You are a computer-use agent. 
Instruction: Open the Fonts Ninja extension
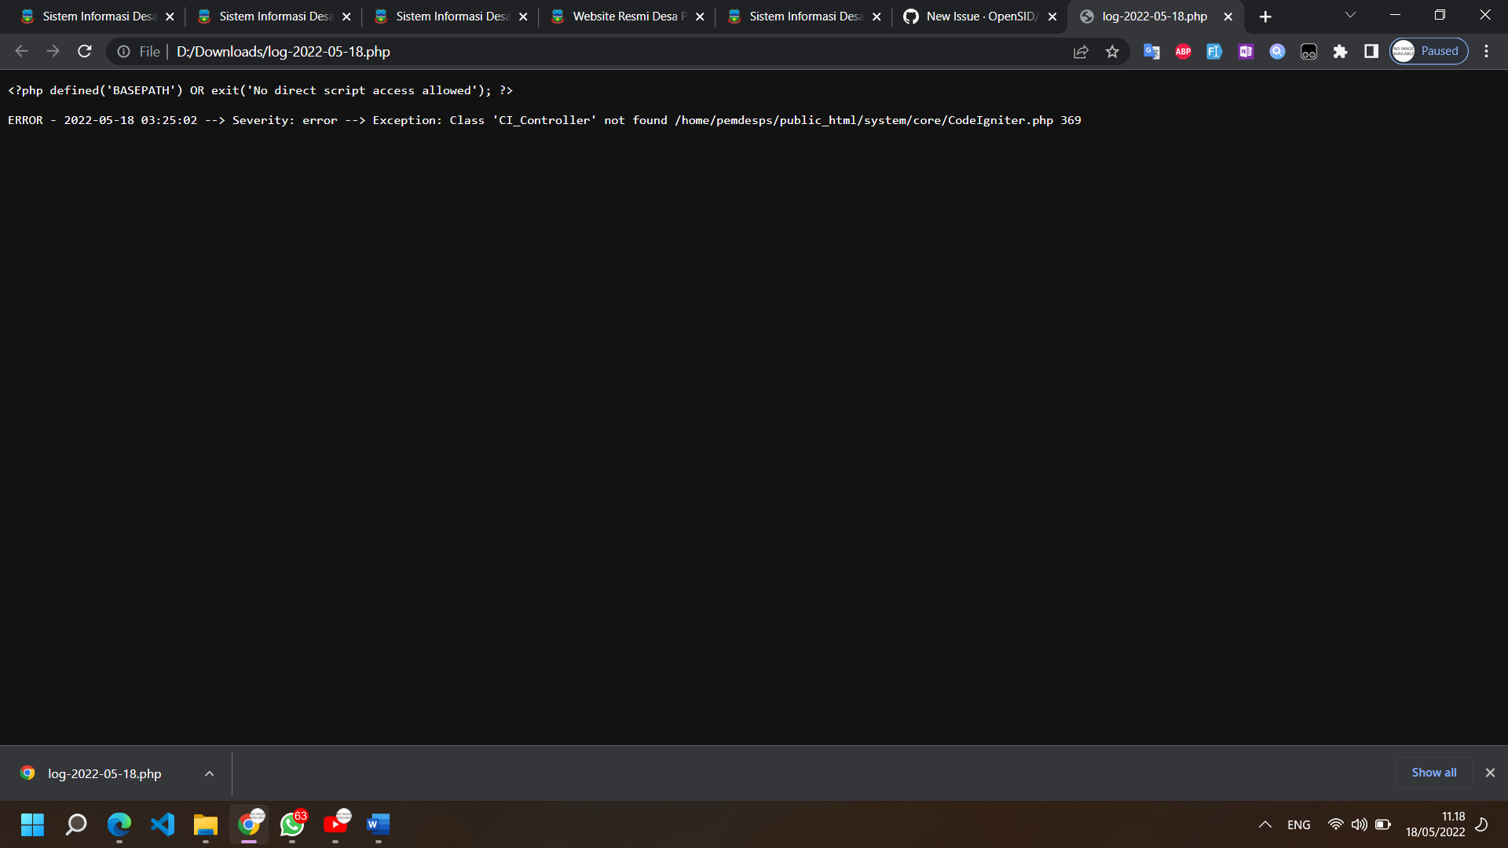tap(1214, 51)
